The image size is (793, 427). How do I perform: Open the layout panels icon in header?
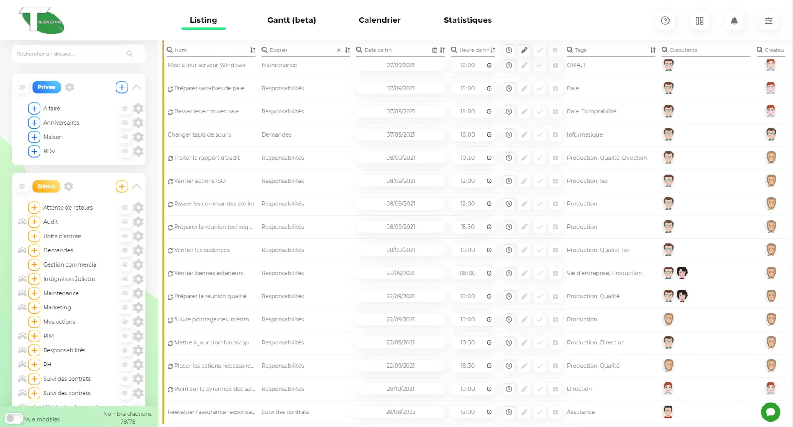(x=699, y=21)
